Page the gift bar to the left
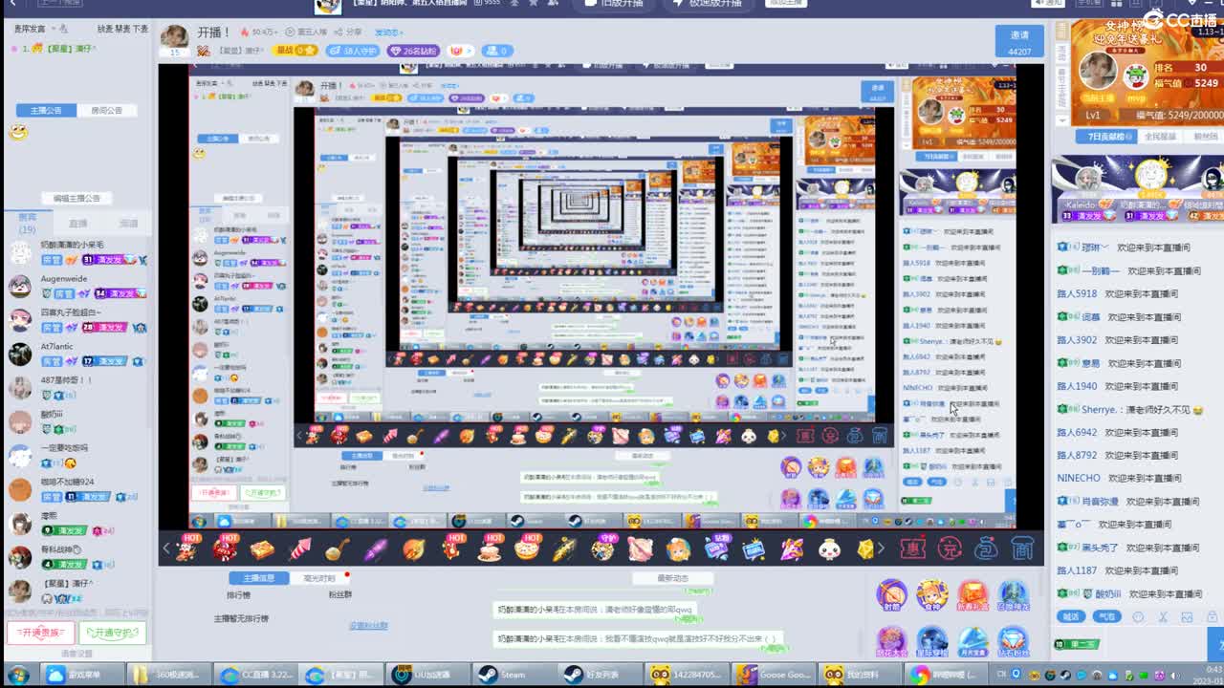The image size is (1224, 688). coord(166,548)
